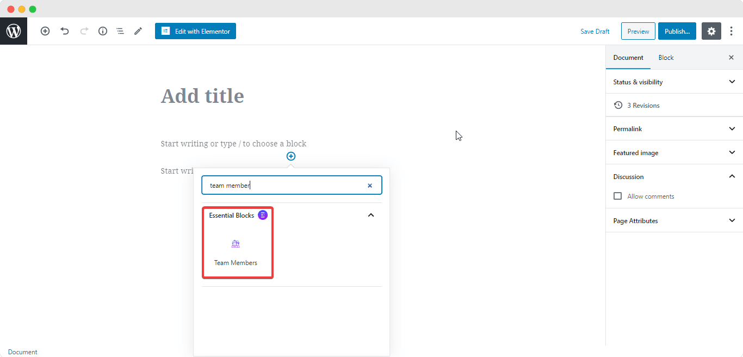
Task: Open more tools vertical dots menu
Action: coord(731,31)
